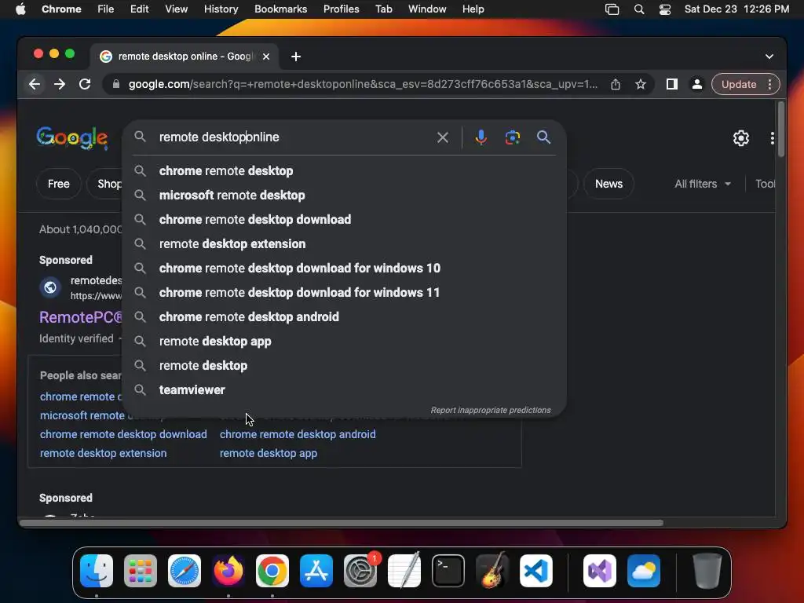This screenshot has height=603, width=804.
Task: Open Google apps grid menu
Action: point(772,138)
